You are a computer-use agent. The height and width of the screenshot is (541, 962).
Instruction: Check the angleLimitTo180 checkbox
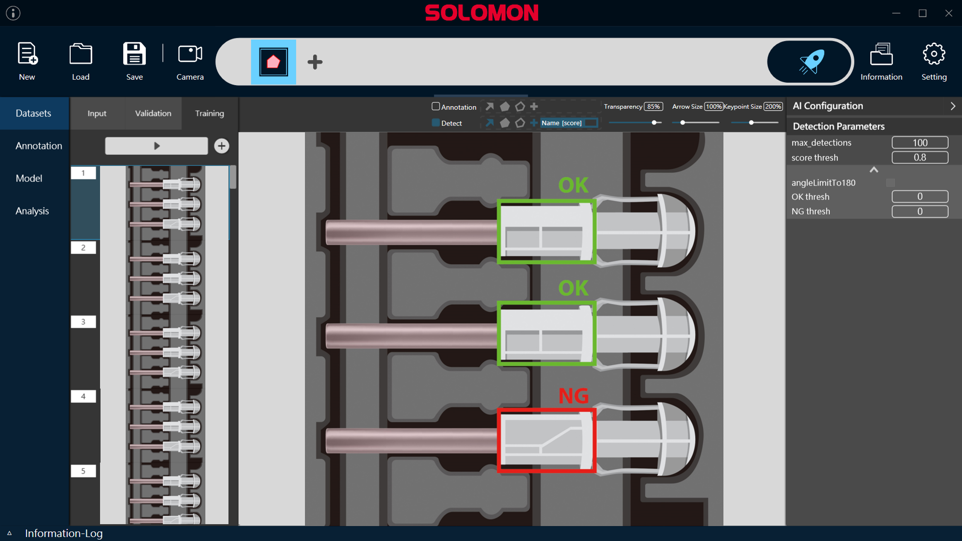coord(890,183)
